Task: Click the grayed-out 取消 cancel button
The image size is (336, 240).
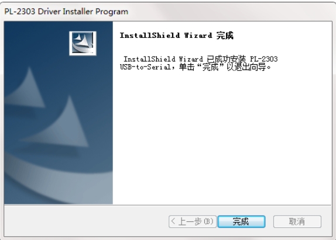Action: [x=297, y=222]
